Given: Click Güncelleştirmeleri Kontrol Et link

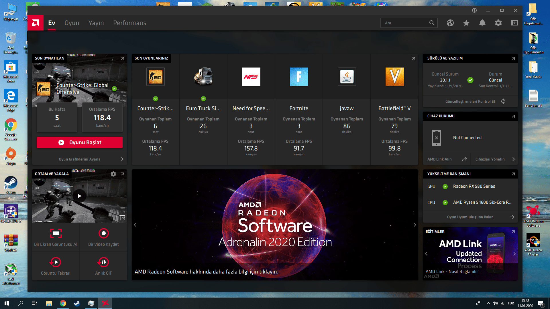Looking at the screenshot, I should (x=470, y=101).
